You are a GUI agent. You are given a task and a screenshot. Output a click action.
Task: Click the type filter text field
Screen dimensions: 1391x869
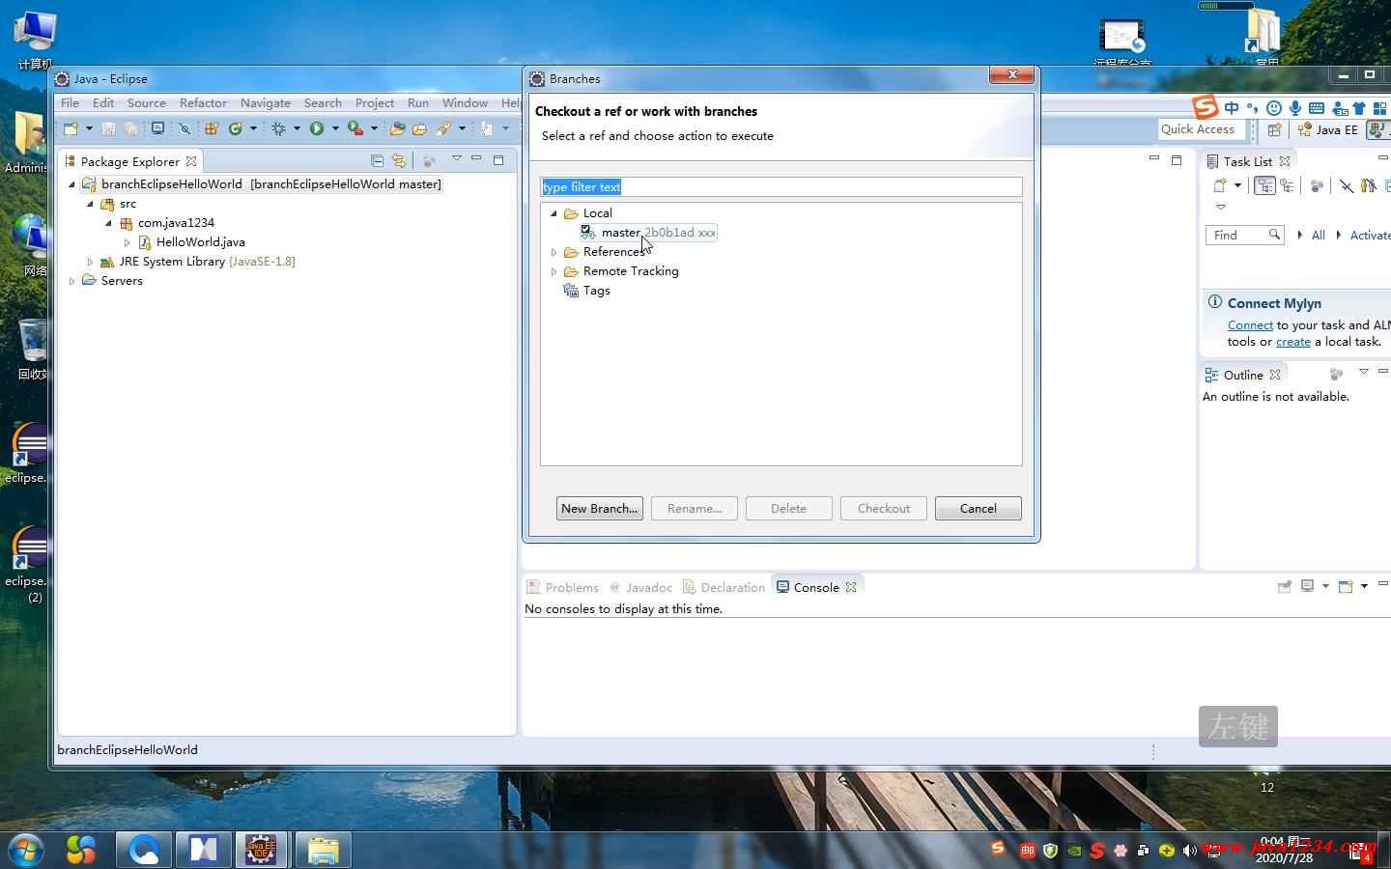781,187
